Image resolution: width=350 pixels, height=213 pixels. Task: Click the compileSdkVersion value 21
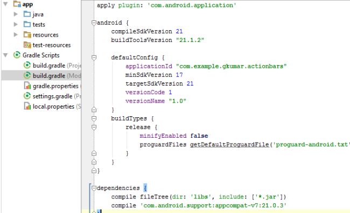click(x=179, y=31)
